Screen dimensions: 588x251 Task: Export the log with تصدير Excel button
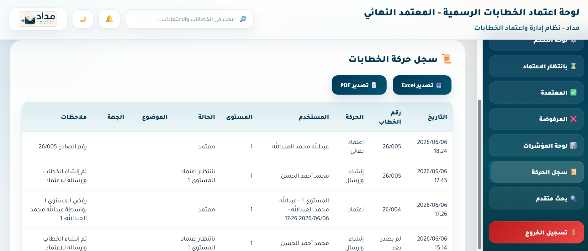pyautogui.click(x=422, y=85)
